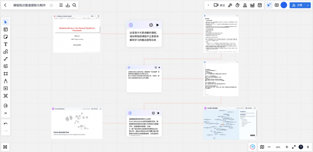Toggle the minimap view

pyautogui.click(x=262, y=147)
